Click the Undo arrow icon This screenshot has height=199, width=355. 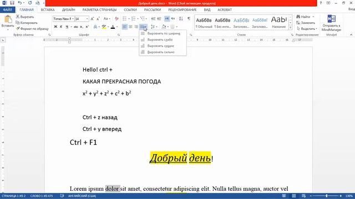20,3
